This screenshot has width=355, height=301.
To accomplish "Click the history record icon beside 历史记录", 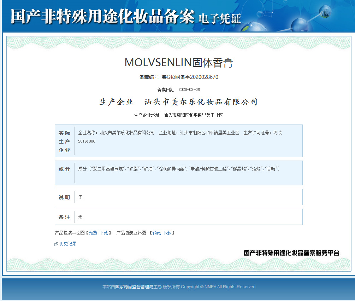I will click(x=57, y=244).
